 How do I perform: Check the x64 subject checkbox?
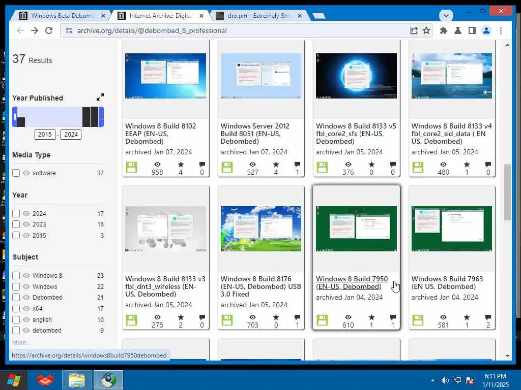tap(16, 308)
